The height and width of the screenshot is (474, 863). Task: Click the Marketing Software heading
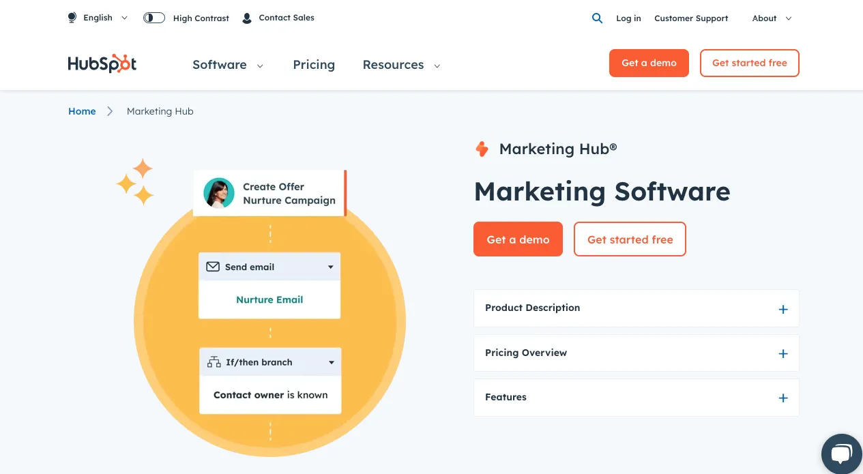pyautogui.click(x=602, y=192)
